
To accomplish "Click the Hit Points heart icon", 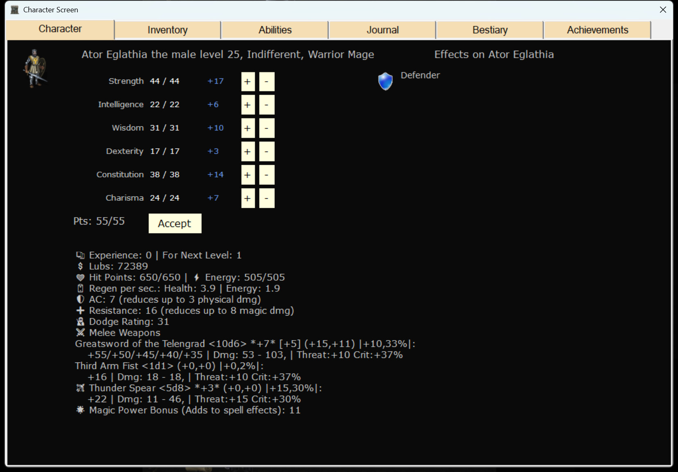I will tap(80, 277).
